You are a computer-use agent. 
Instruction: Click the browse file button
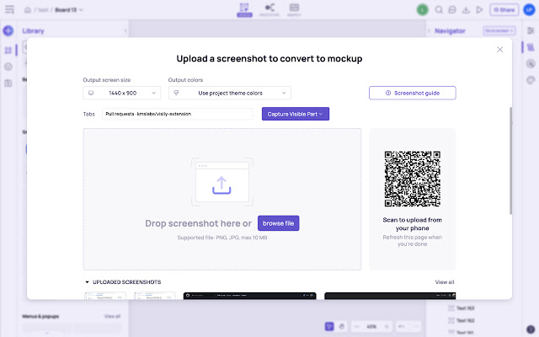click(x=279, y=223)
